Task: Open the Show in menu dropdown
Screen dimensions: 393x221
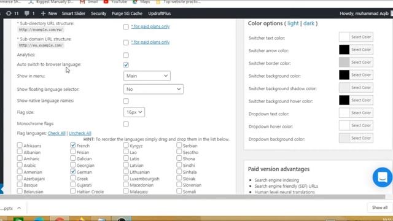Action: [147, 76]
